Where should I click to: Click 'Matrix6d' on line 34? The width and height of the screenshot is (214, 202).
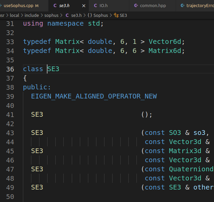(x=165, y=51)
